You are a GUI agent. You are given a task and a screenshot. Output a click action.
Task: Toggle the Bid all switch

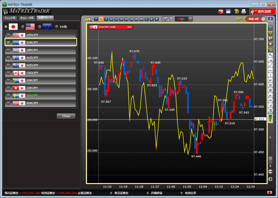pos(256,19)
